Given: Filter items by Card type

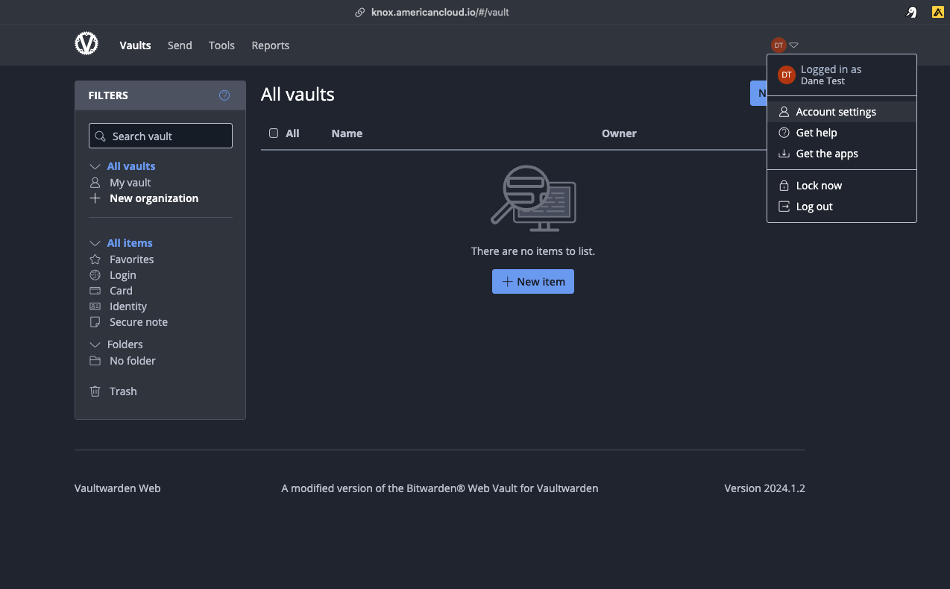Looking at the screenshot, I should point(121,291).
